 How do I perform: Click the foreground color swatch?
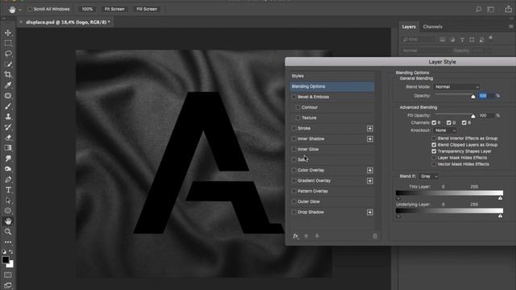(6, 260)
